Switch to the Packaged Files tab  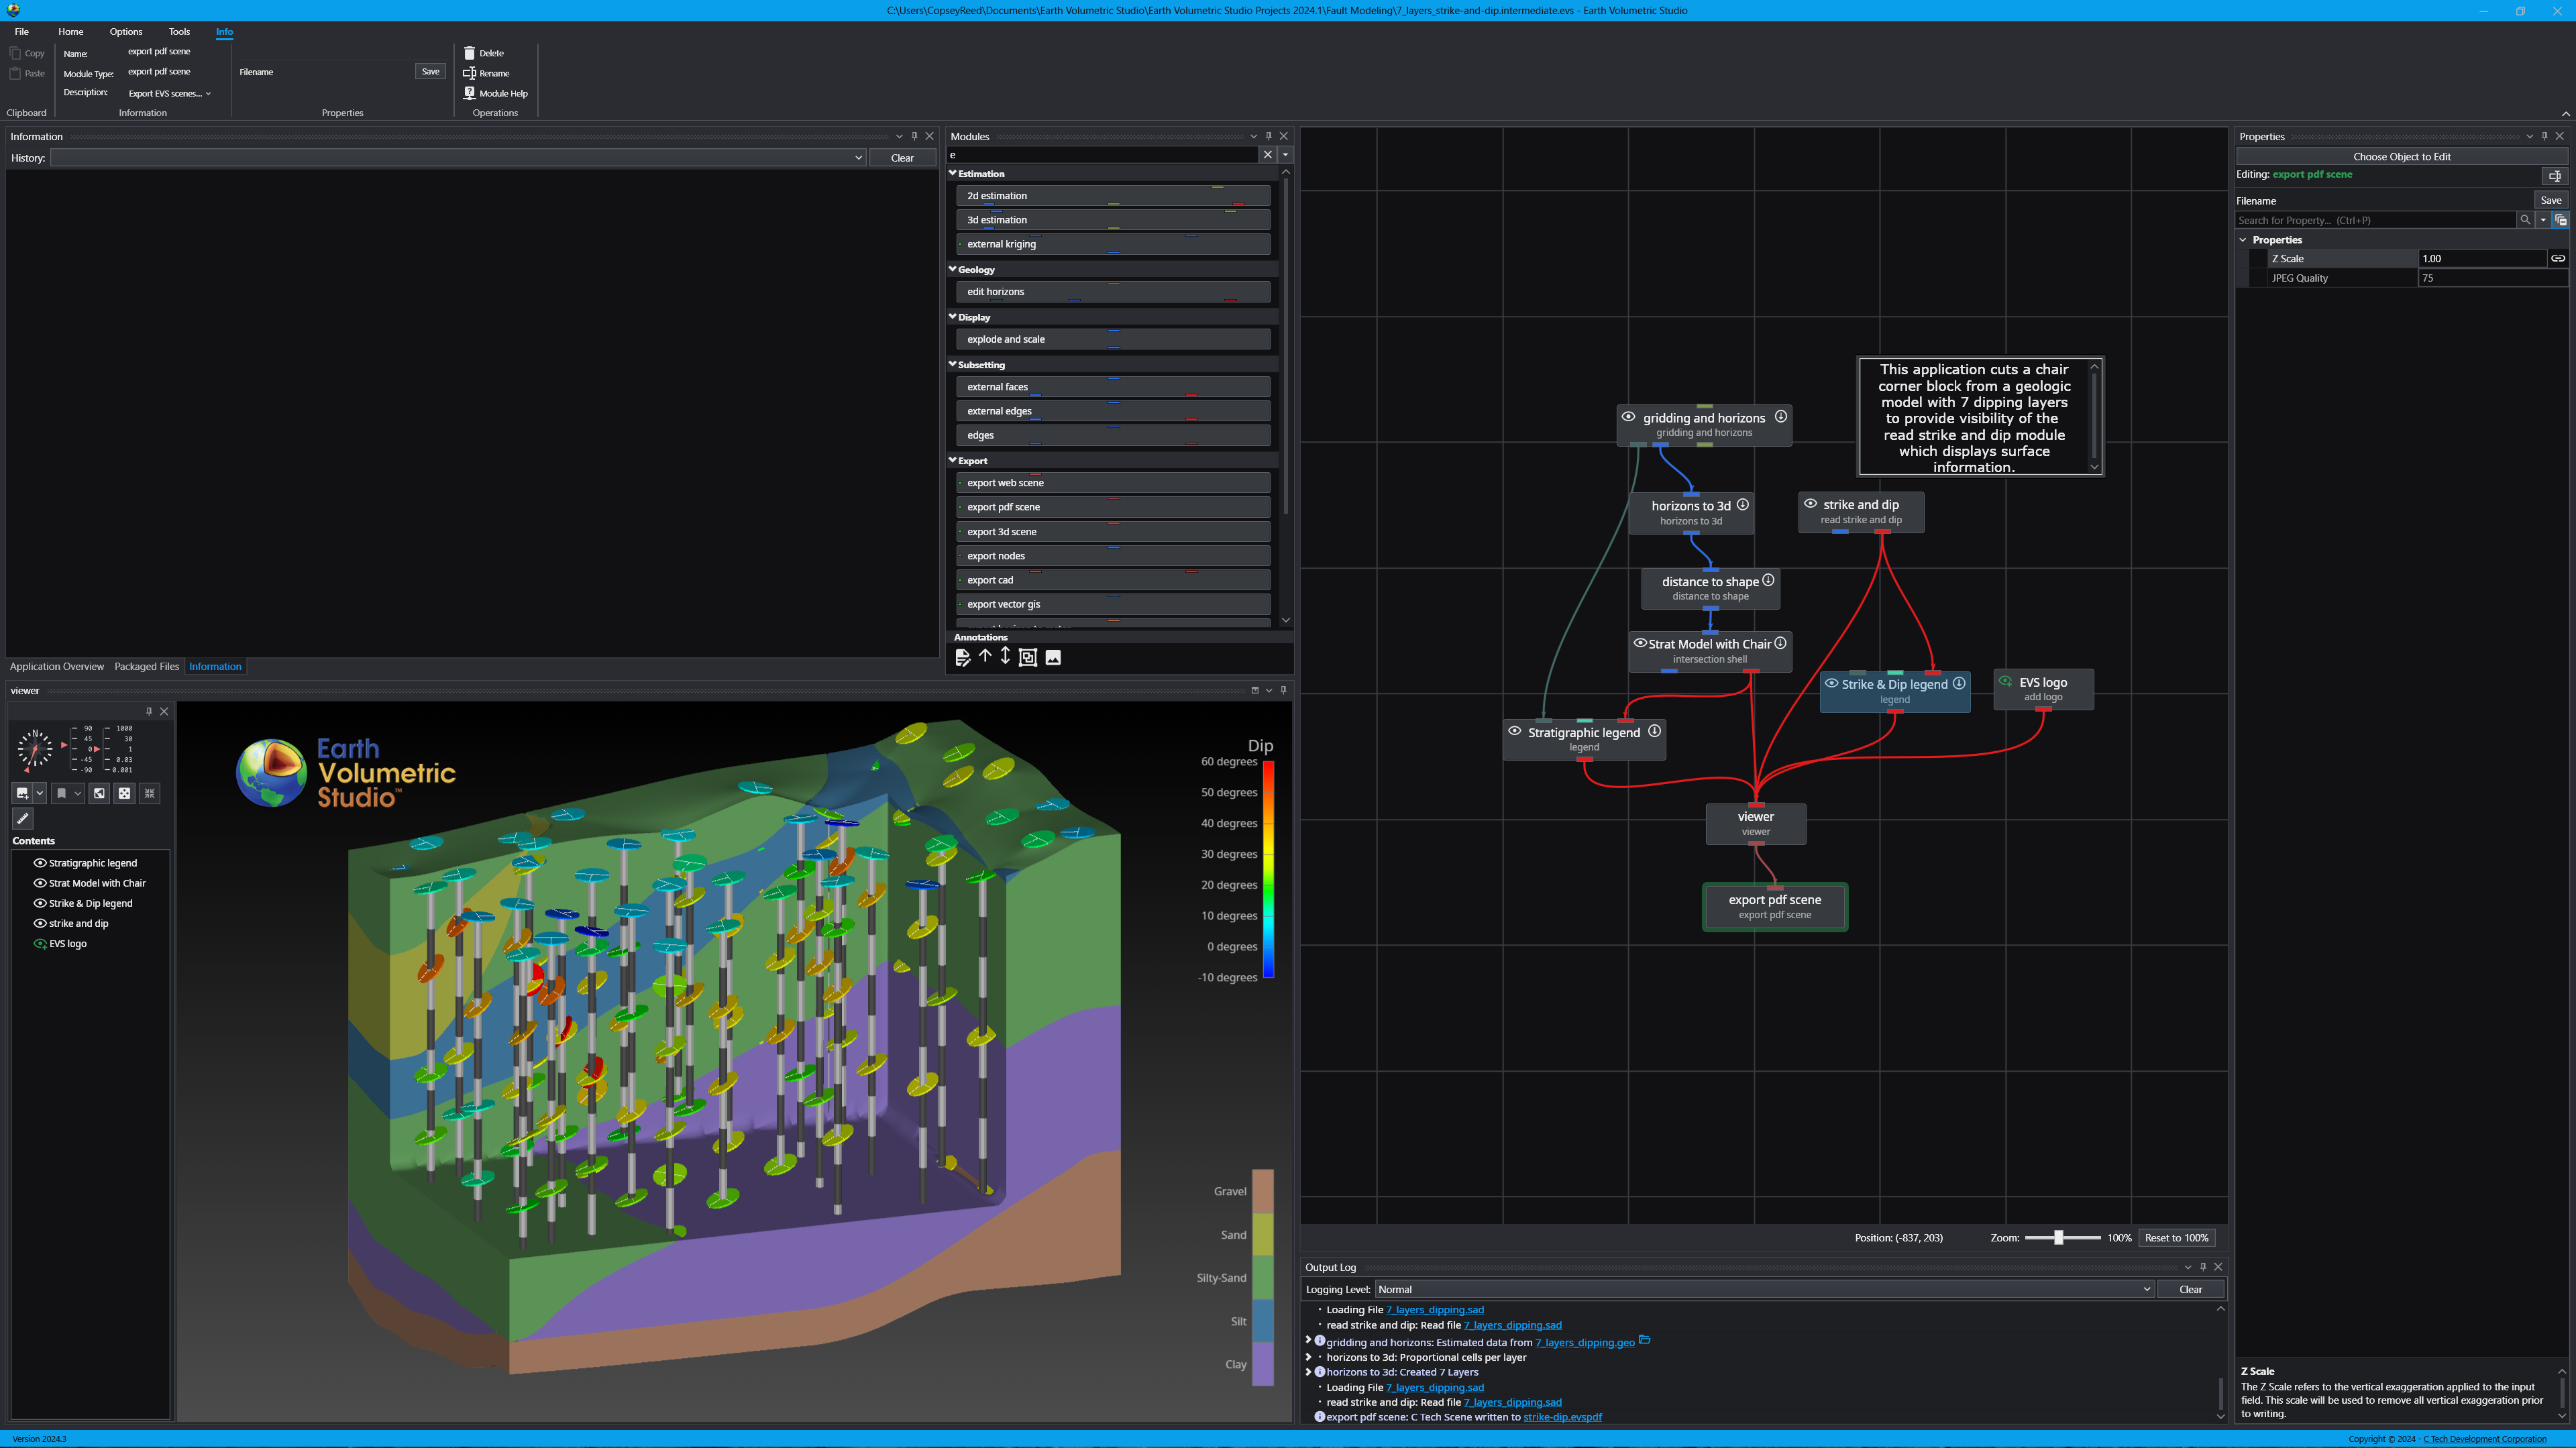pyautogui.click(x=146, y=666)
